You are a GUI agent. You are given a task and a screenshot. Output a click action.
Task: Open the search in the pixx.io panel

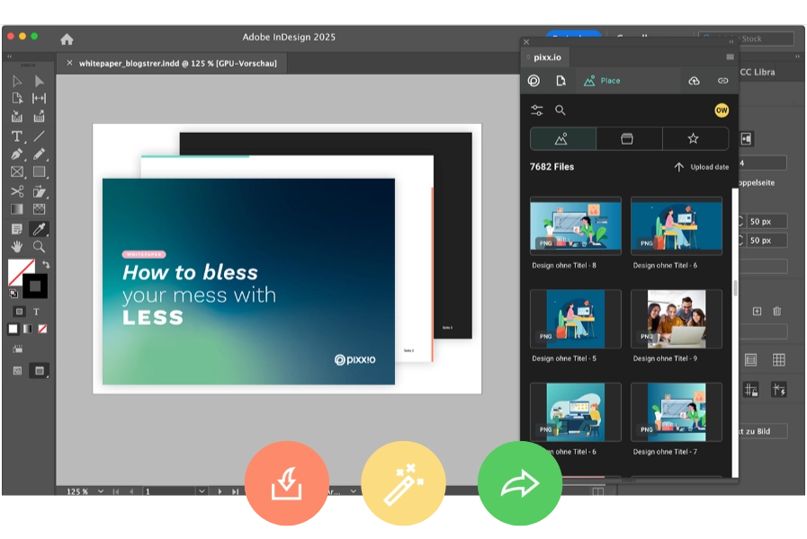[559, 110]
